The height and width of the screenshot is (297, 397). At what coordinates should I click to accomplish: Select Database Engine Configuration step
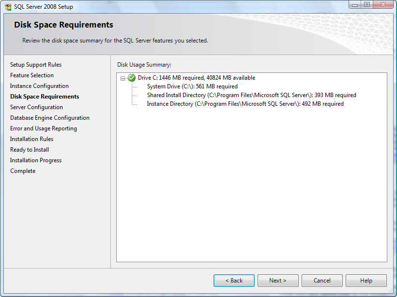(x=50, y=118)
